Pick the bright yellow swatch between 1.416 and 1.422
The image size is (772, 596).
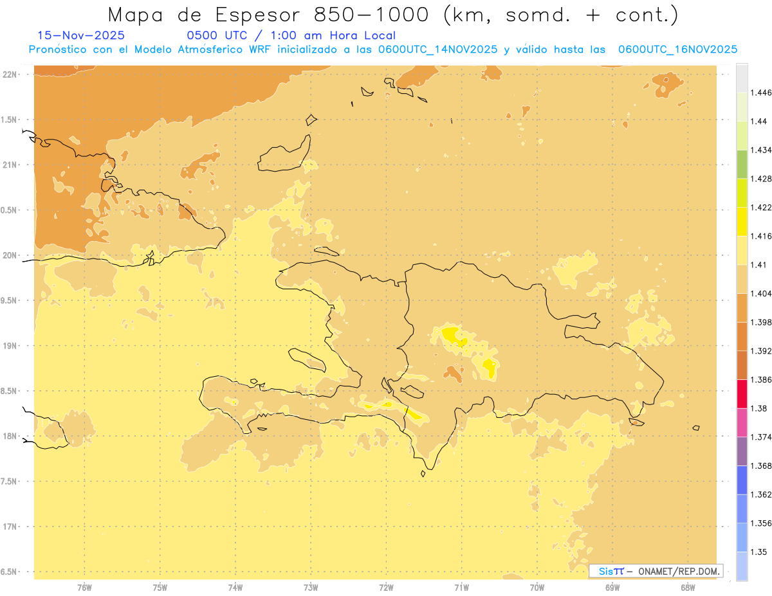click(742, 222)
